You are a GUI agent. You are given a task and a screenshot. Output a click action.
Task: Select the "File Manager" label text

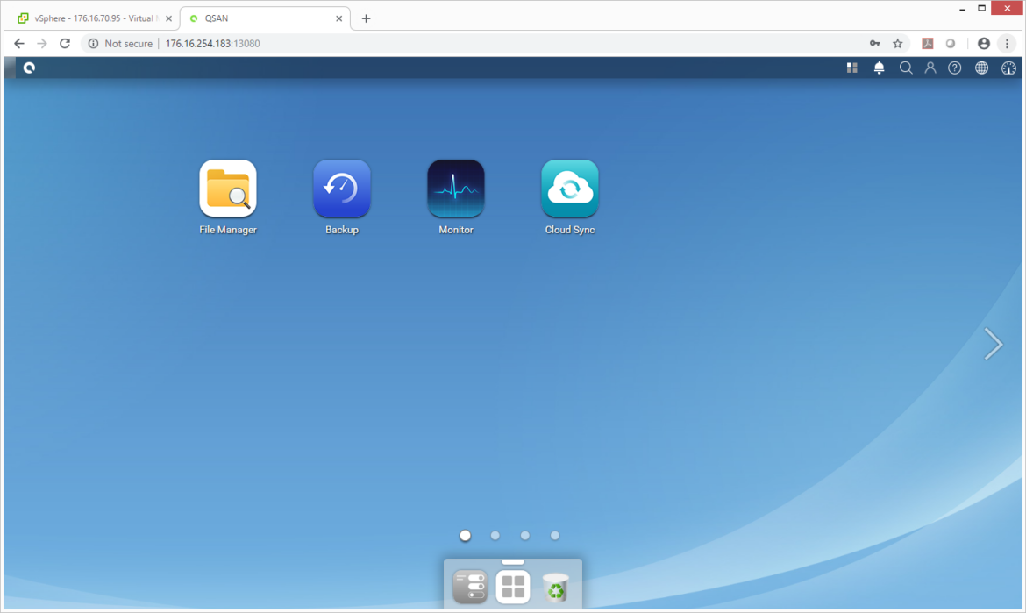point(228,230)
